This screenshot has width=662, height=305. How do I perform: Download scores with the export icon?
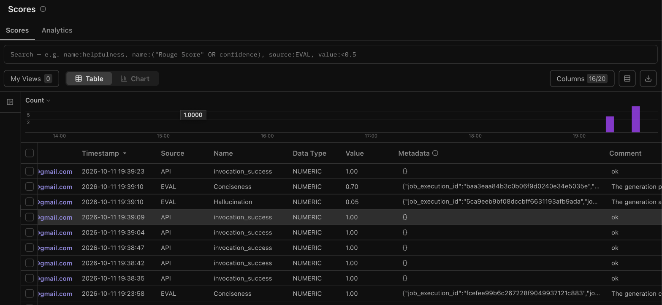coord(648,78)
